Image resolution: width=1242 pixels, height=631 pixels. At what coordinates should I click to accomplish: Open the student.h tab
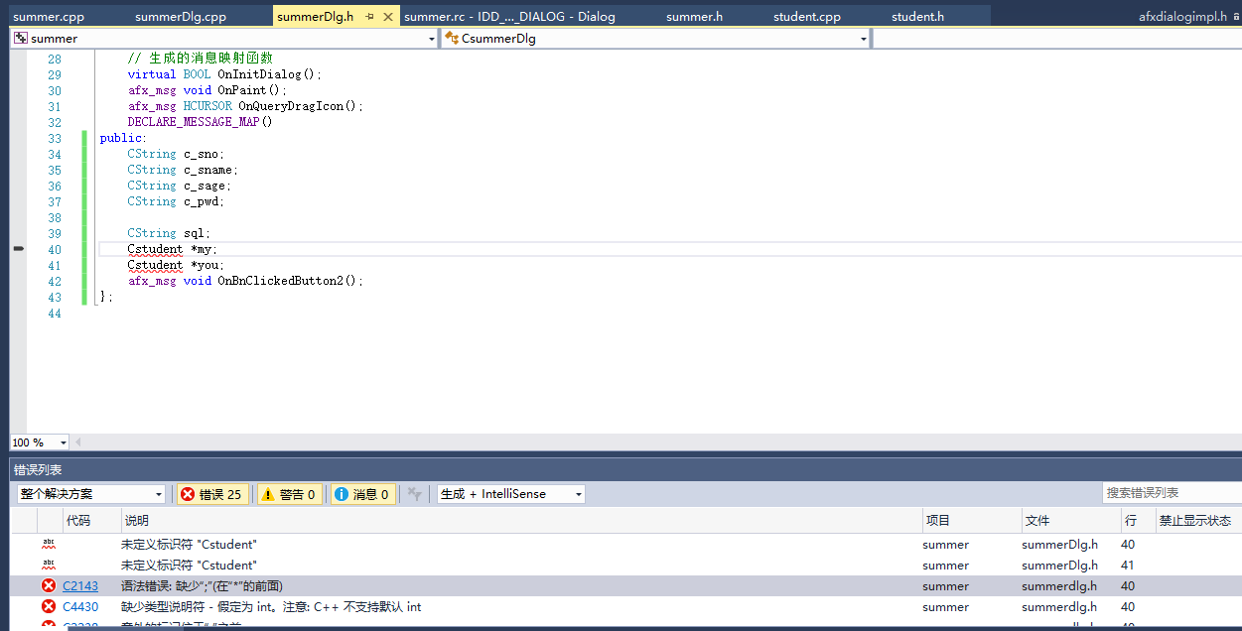tap(917, 17)
